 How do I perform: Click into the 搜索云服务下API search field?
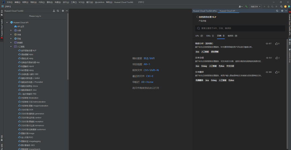(x=240, y=28)
